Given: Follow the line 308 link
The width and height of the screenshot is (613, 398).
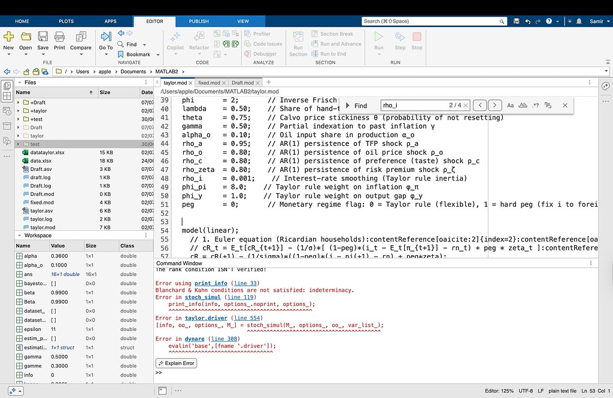Looking at the screenshot, I should (x=224, y=339).
